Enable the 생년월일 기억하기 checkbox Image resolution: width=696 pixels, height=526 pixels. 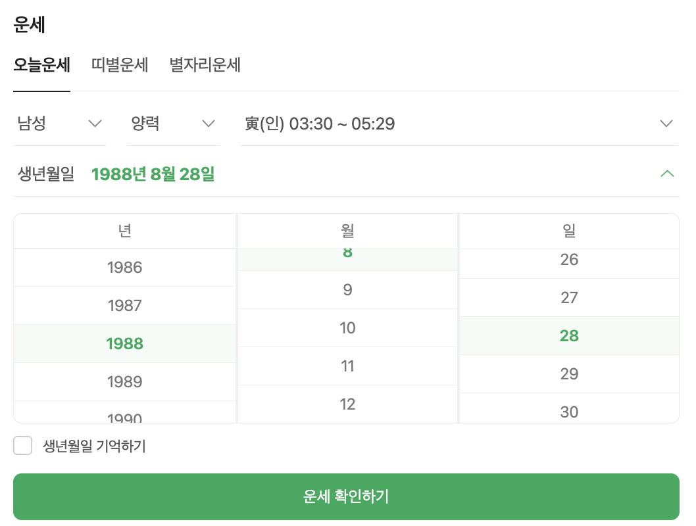click(23, 445)
